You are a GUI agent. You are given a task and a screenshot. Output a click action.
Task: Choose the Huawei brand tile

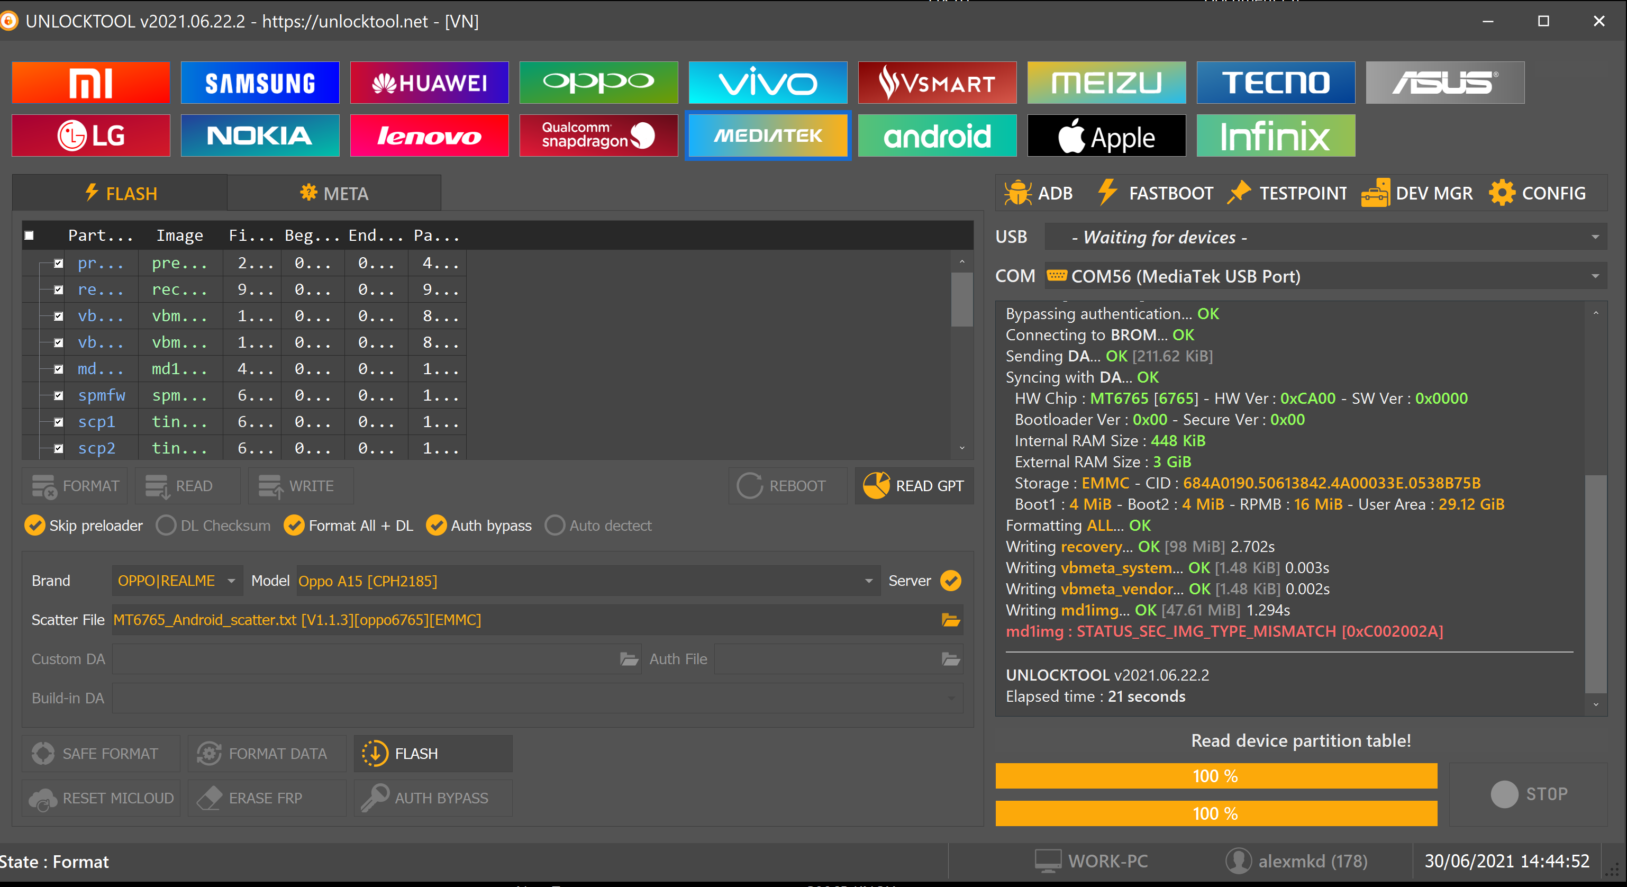click(430, 82)
